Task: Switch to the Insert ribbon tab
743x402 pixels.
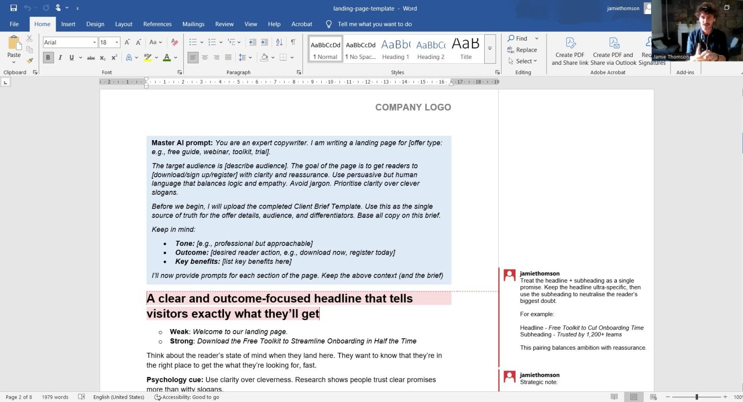Action: click(68, 24)
